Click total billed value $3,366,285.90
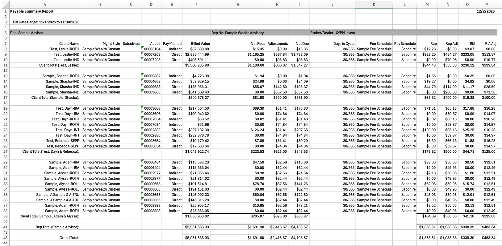 (x=197, y=65)
